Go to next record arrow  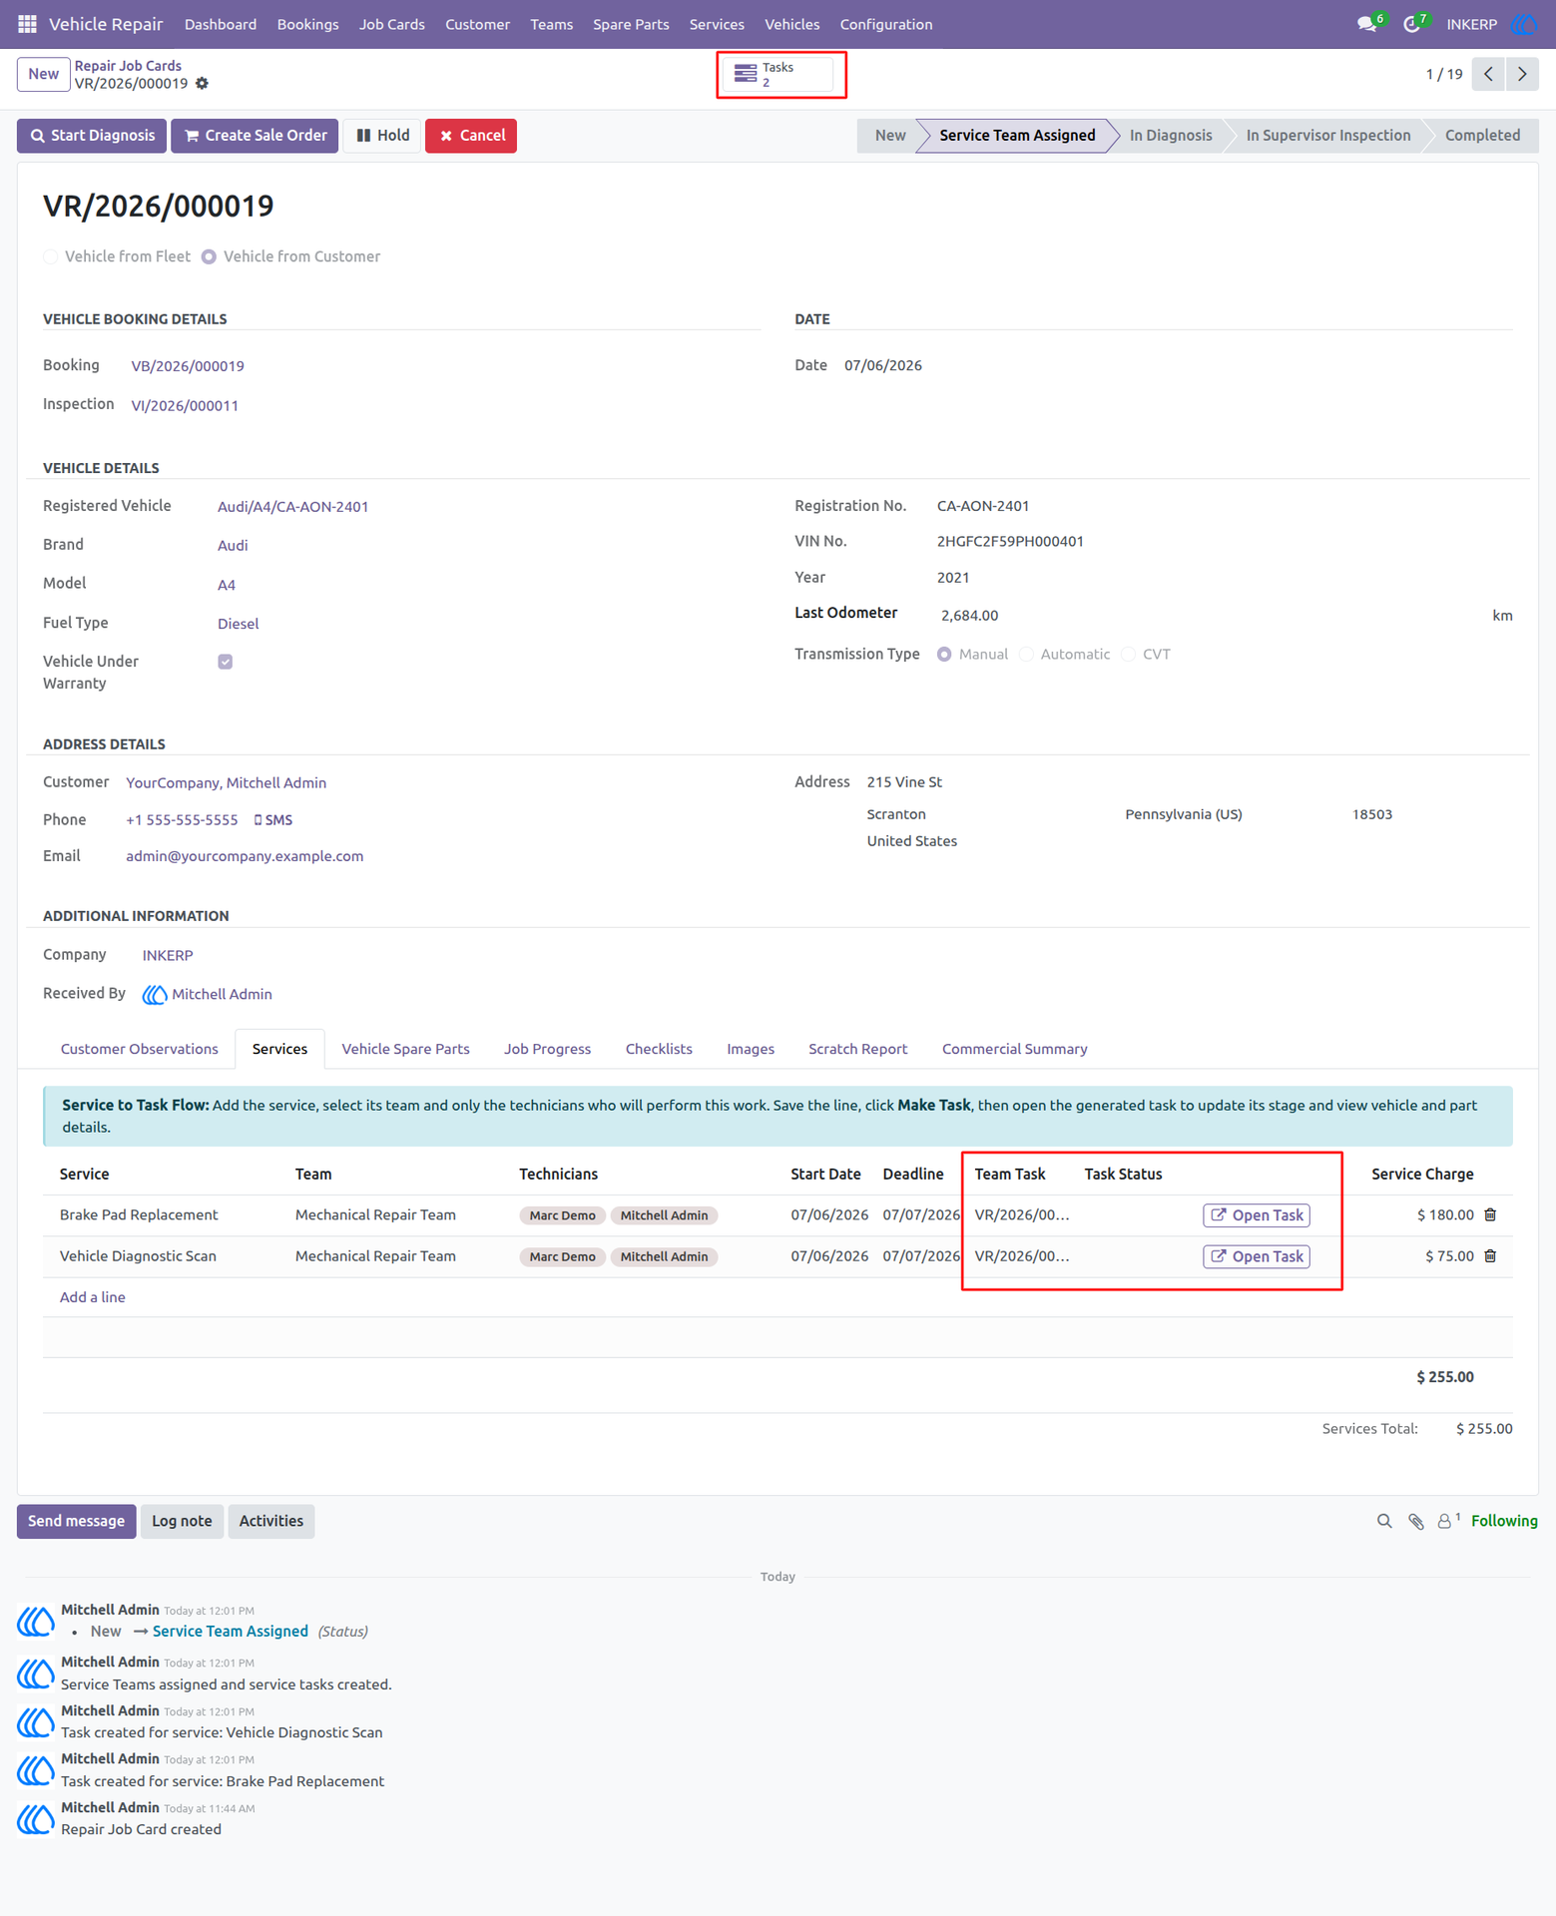(x=1522, y=74)
